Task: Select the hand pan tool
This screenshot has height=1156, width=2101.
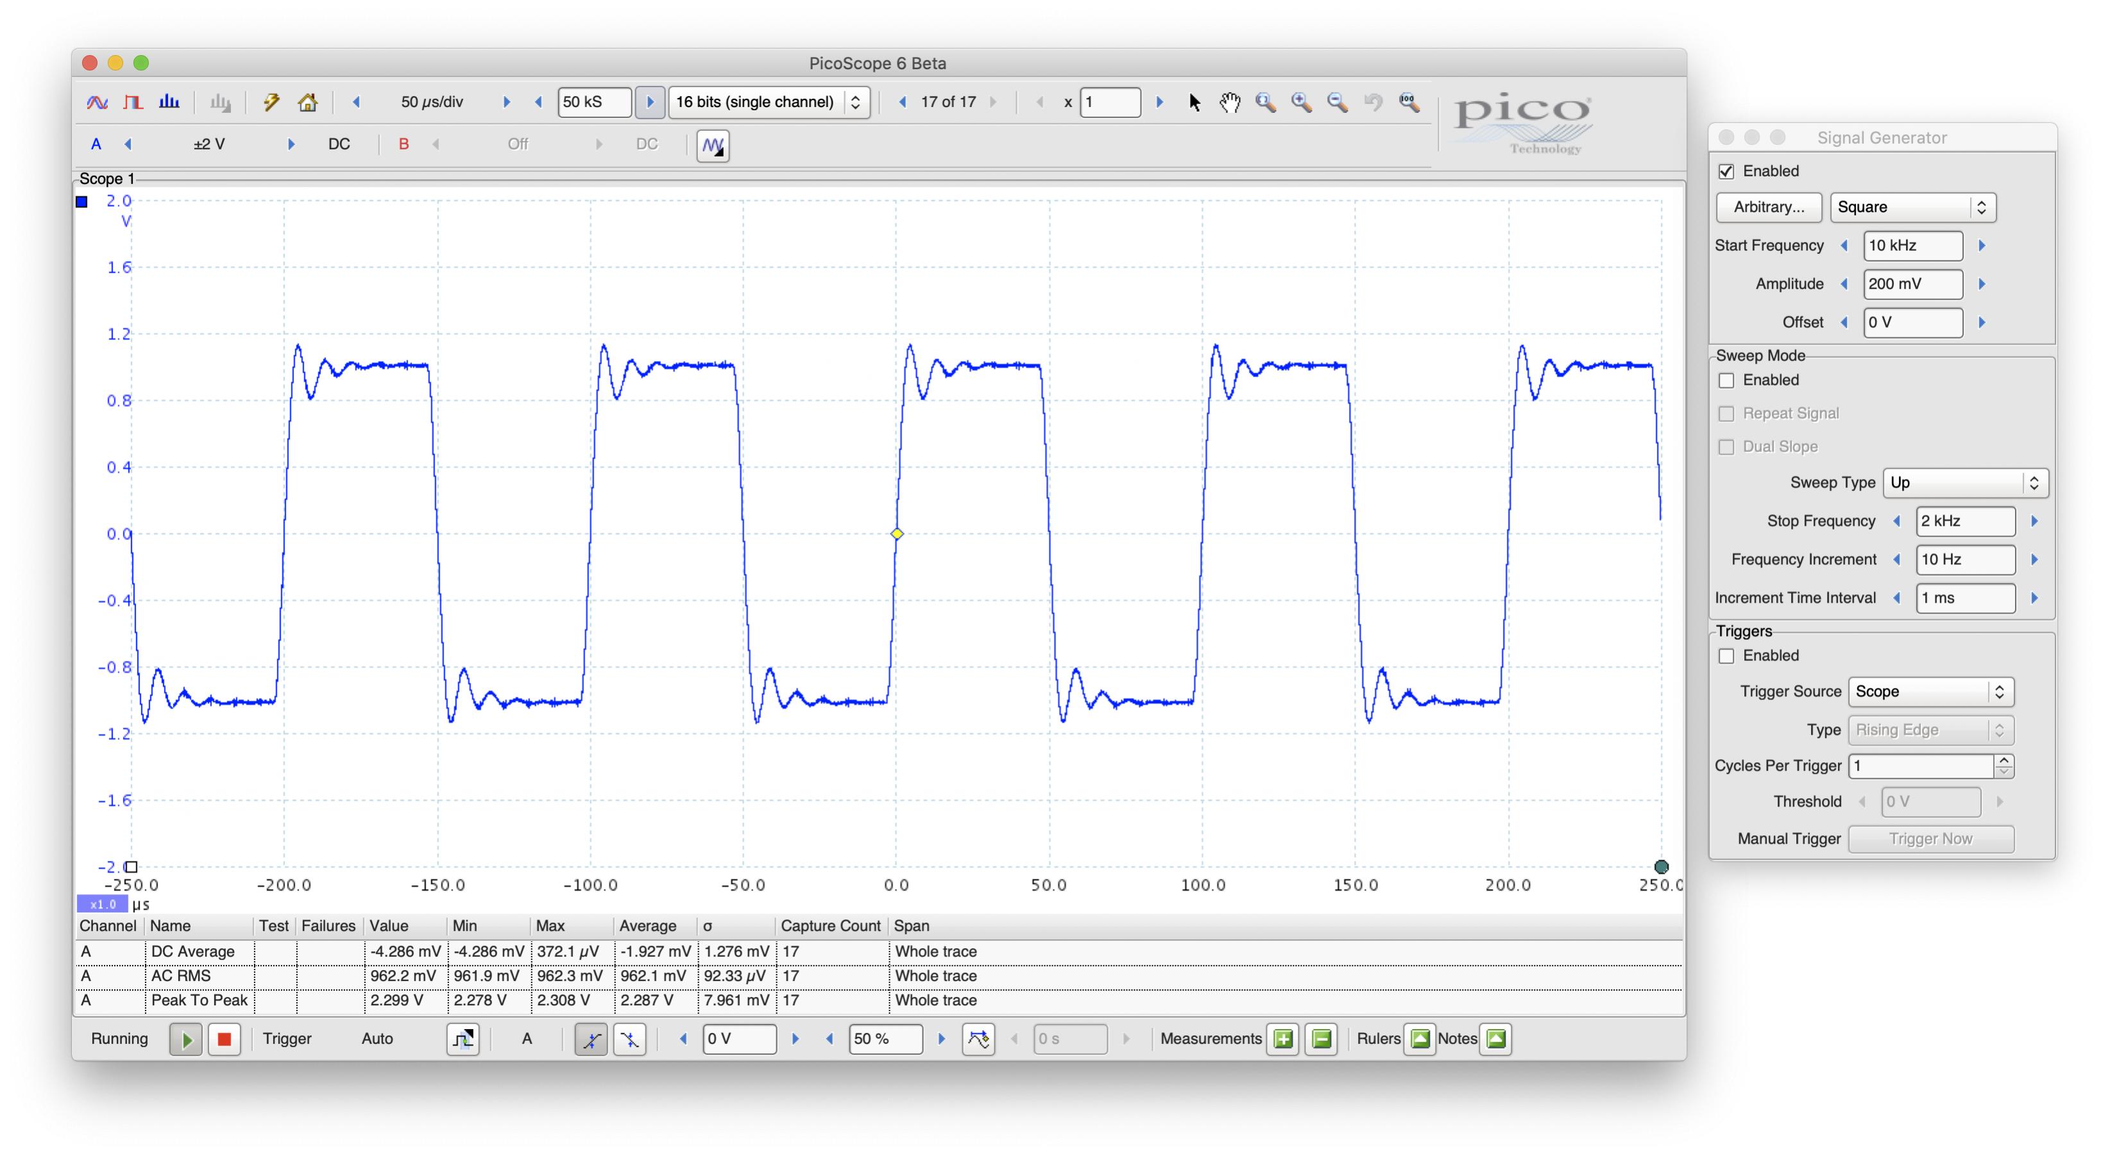Action: pos(1230,102)
